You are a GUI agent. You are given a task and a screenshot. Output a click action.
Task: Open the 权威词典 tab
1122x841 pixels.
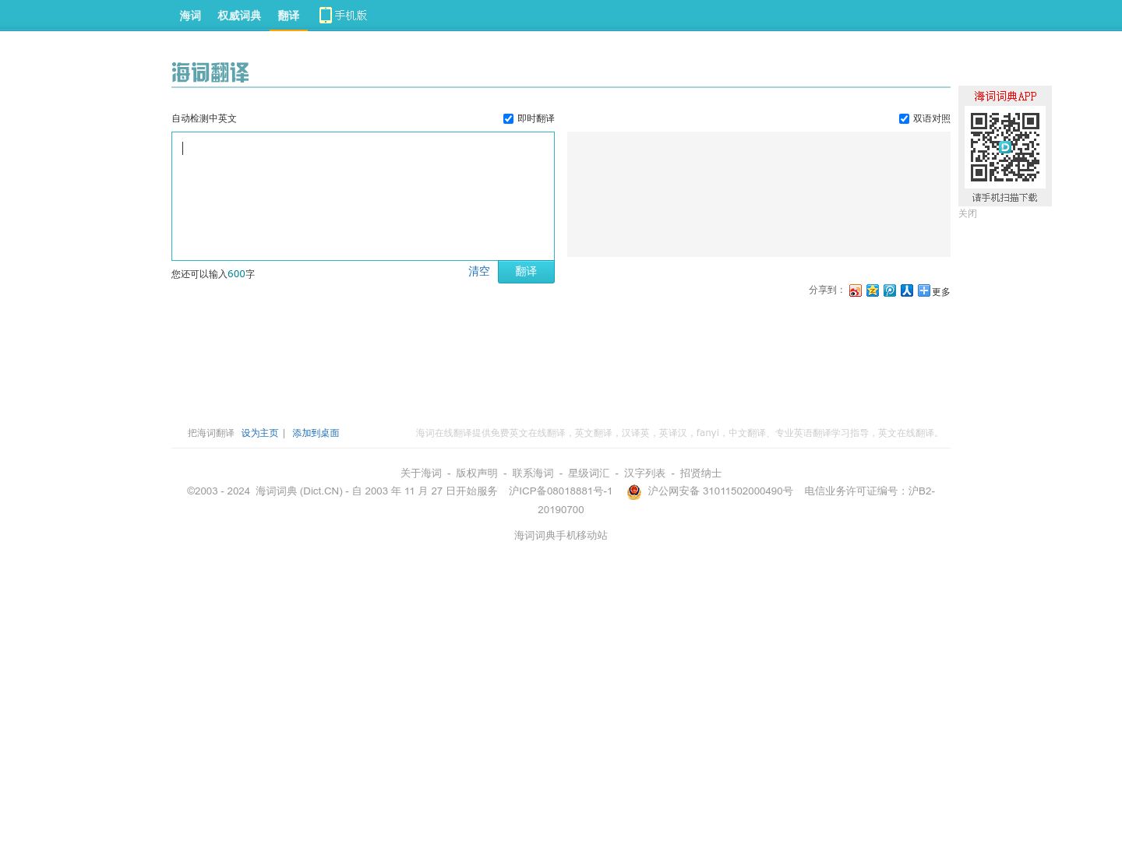(x=239, y=16)
